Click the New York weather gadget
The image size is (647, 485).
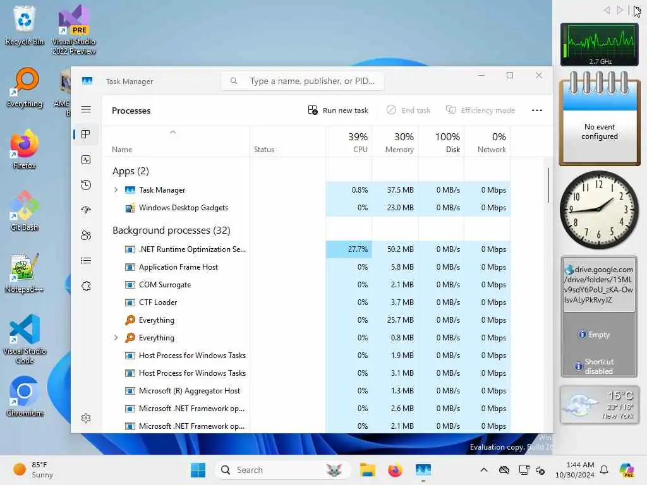(600, 405)
